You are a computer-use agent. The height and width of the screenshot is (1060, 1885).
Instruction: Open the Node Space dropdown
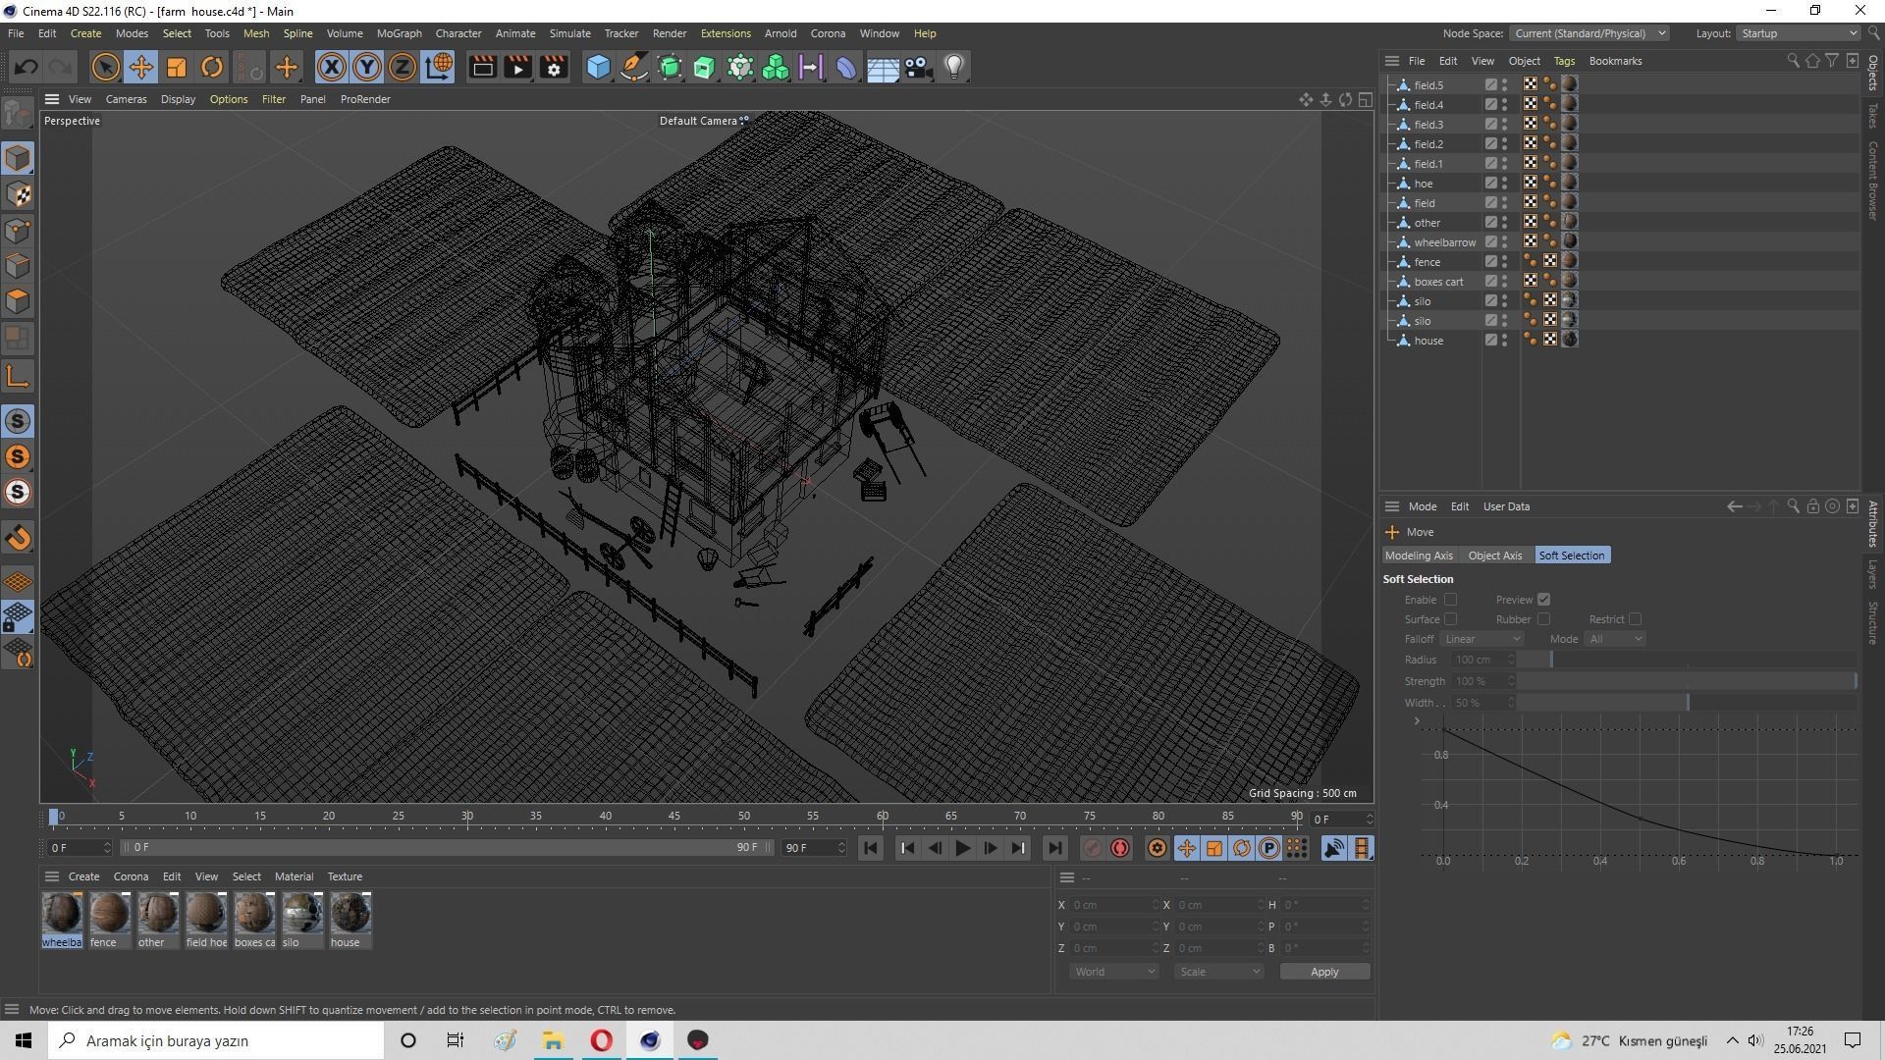(x=1589, y=33)
